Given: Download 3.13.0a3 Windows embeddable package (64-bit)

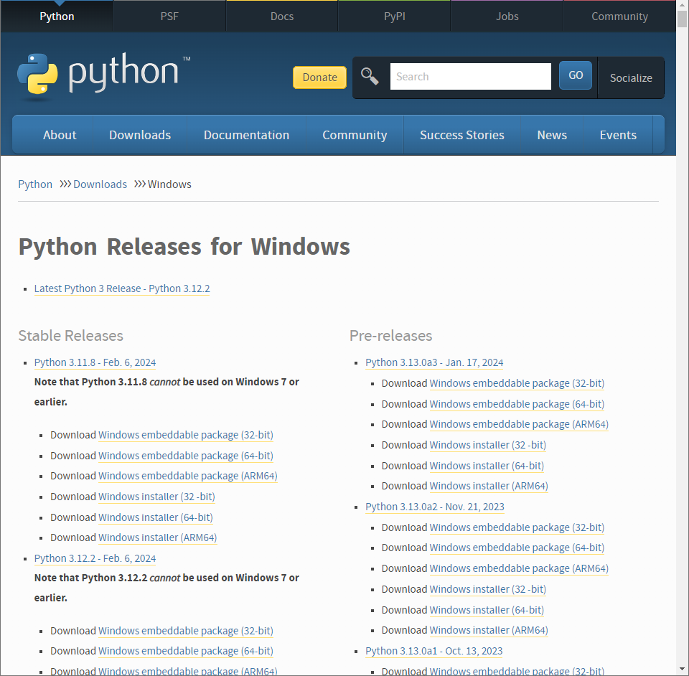Looking at the screenshot, I should point(517,404).
